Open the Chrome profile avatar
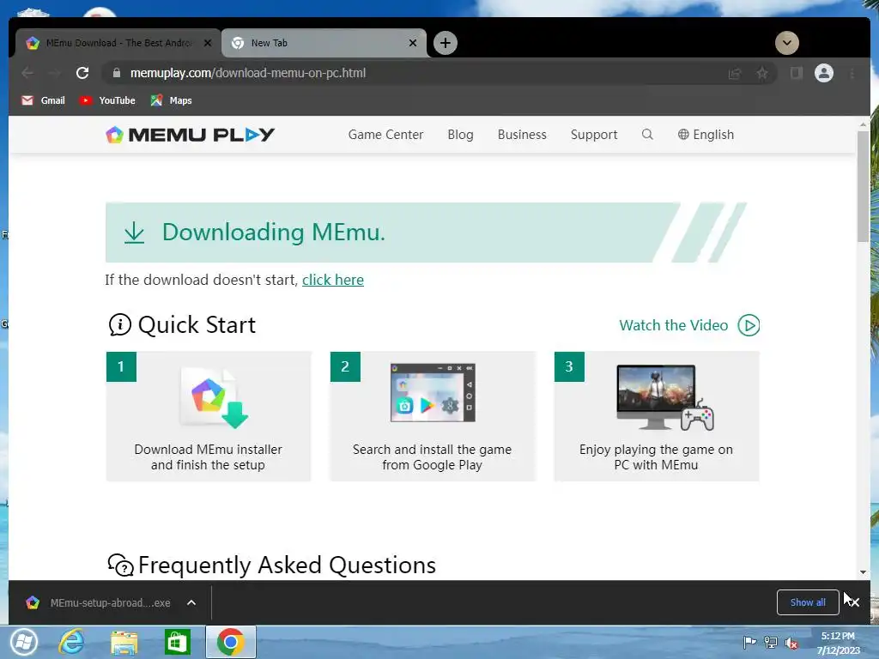Screen dimensions: 879x659 click(x=823, y=73)
